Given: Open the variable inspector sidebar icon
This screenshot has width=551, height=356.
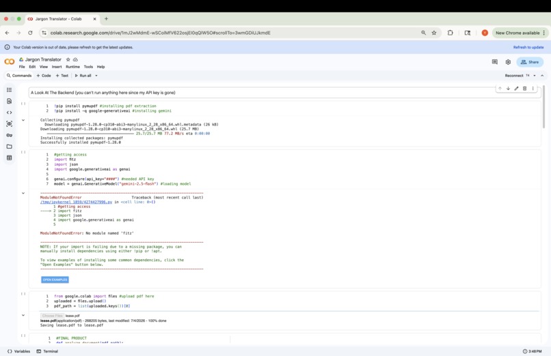Looking at the screenshot, I should [10, 123].
